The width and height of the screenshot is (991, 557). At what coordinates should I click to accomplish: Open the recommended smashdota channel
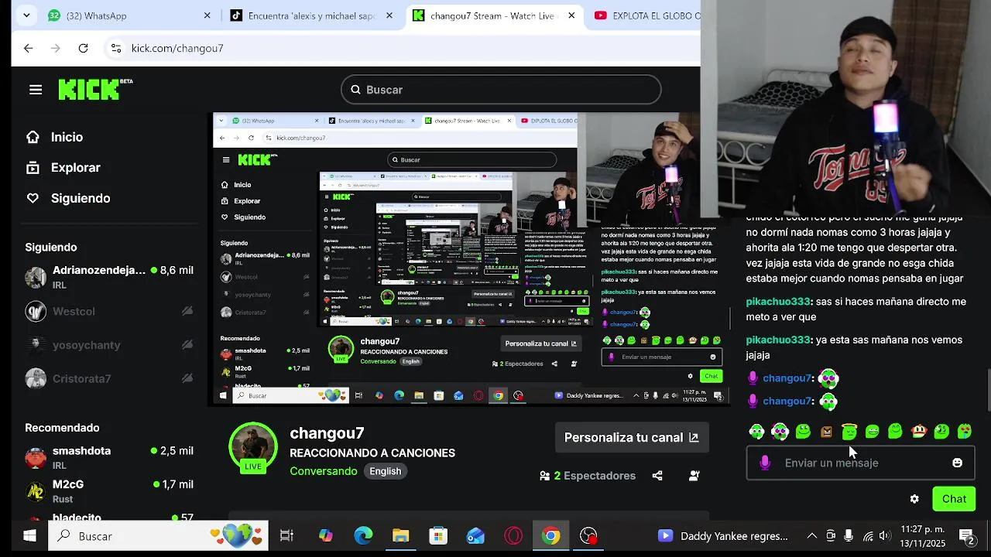(109, 457)
